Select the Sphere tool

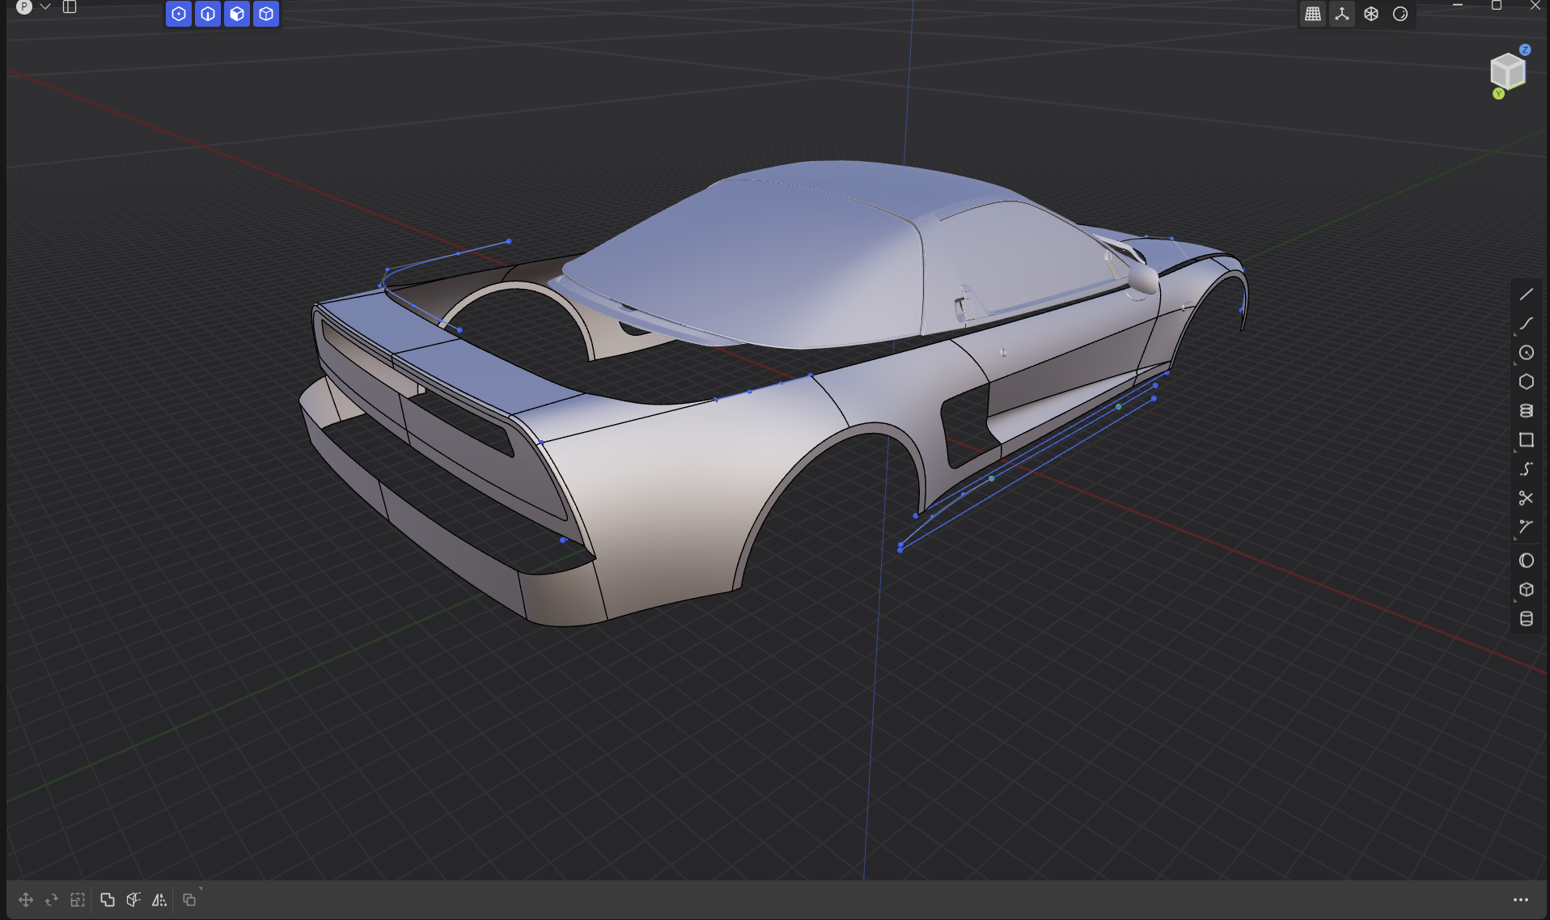coord(1527,561)
